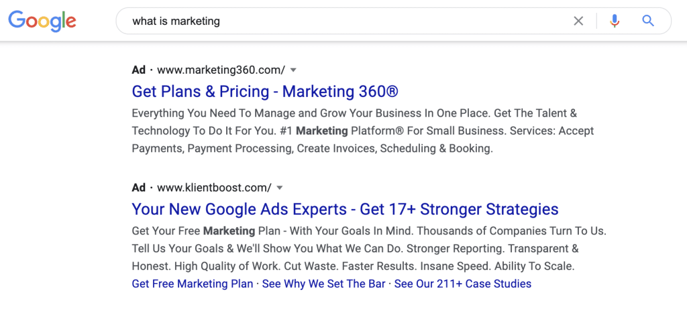Click the www.marketing360.com/ display URL
The image size is (687, 314).
click(221, 70)
